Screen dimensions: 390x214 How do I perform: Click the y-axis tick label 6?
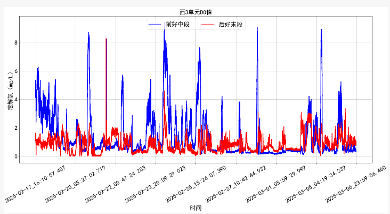pyautogui.click(x=17, y=71)
